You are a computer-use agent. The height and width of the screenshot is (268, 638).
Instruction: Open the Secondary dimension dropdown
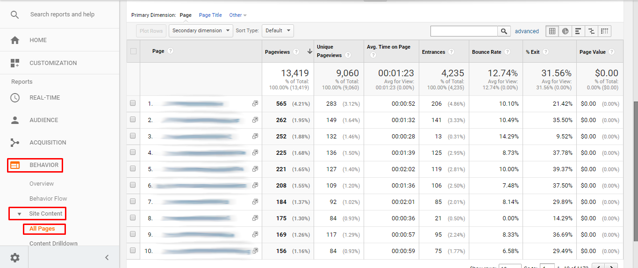tap(201, 31)
